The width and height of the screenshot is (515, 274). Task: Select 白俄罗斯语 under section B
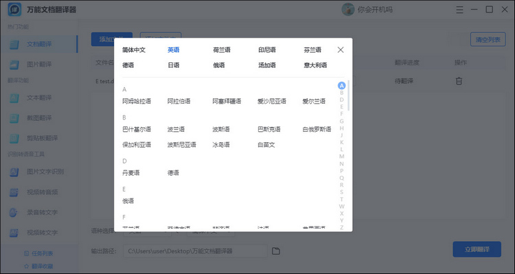coord(317,129)
